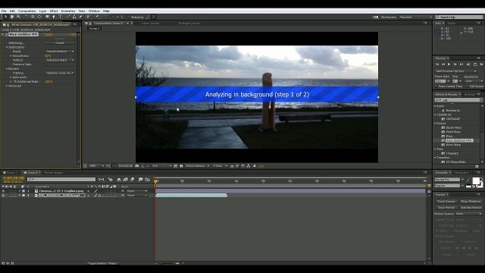Switch to the Comp 1 timeline tab

point(11,172)
